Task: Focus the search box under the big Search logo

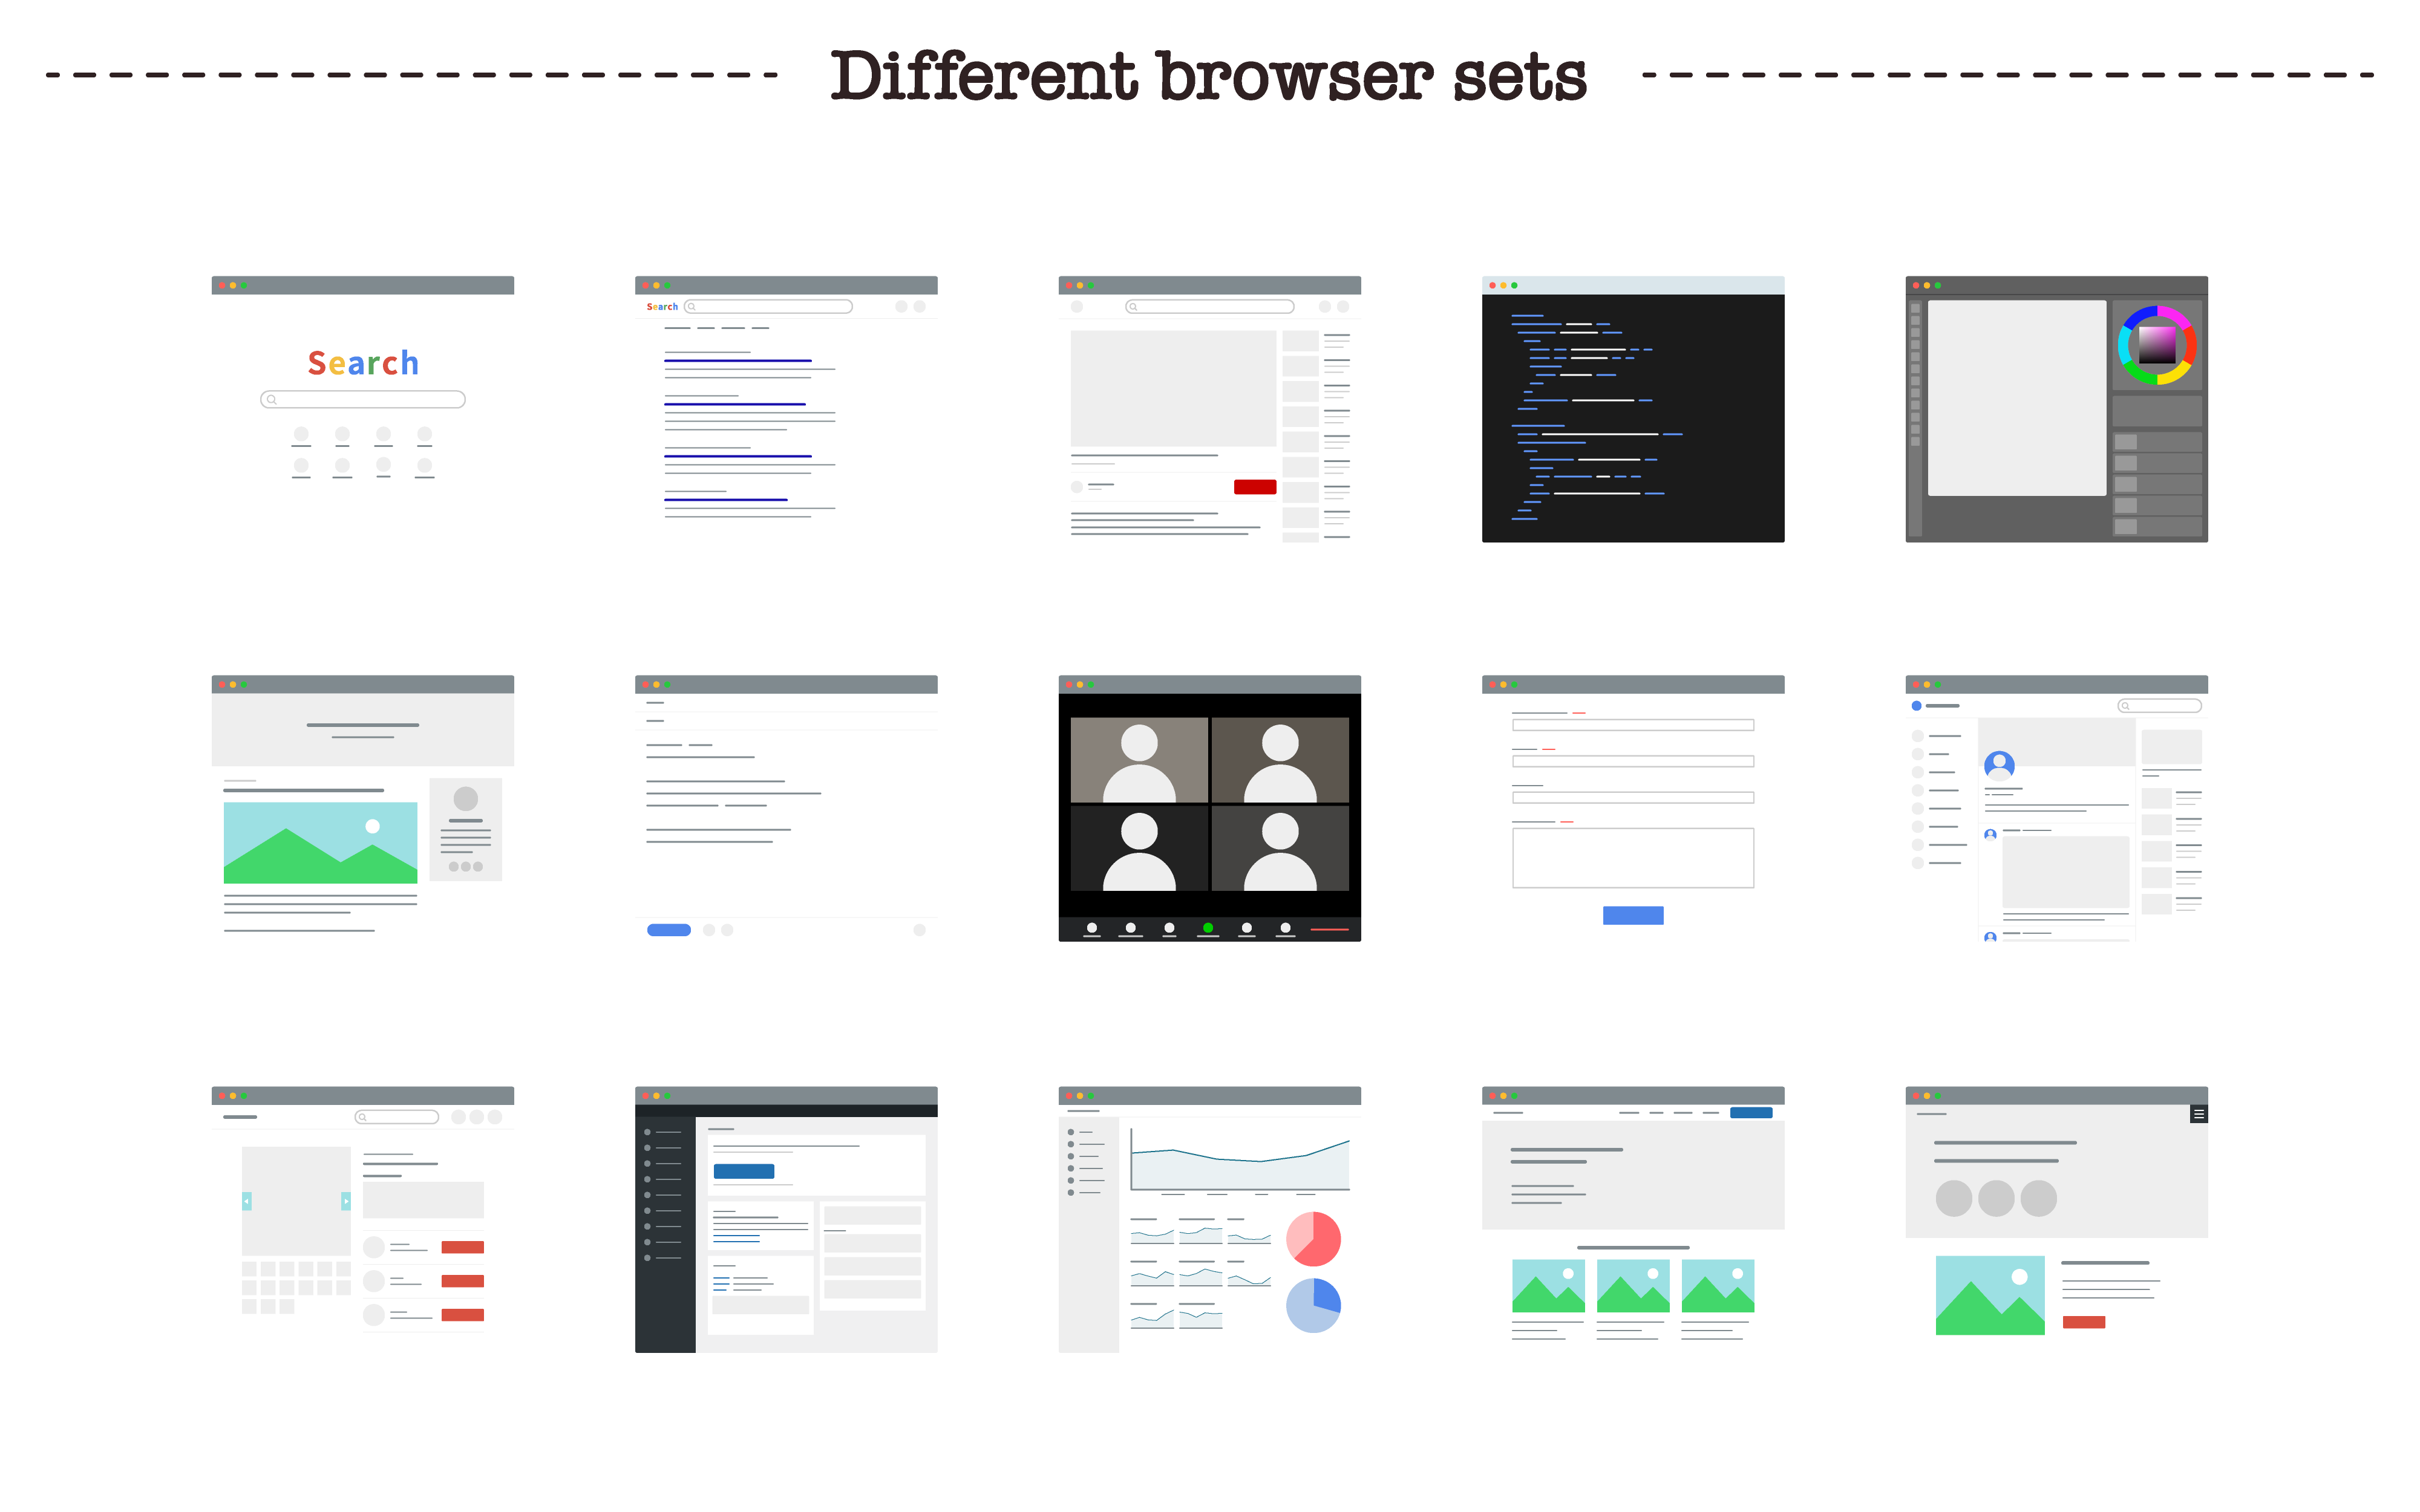Action: click(362, 399)
